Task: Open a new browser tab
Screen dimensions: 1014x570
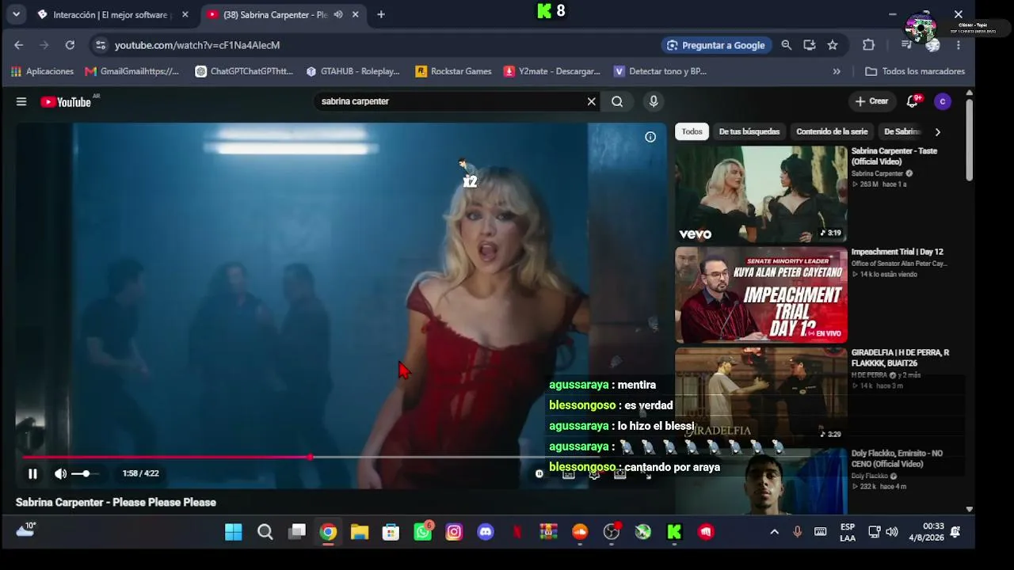Action: [x=381, y=14]
